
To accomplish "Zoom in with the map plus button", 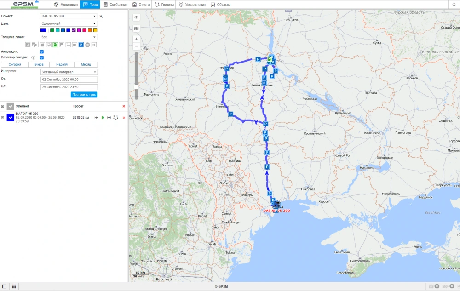I will (137, 39).
